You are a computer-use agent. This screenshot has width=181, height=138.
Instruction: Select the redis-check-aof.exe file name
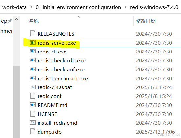(61, 70)
